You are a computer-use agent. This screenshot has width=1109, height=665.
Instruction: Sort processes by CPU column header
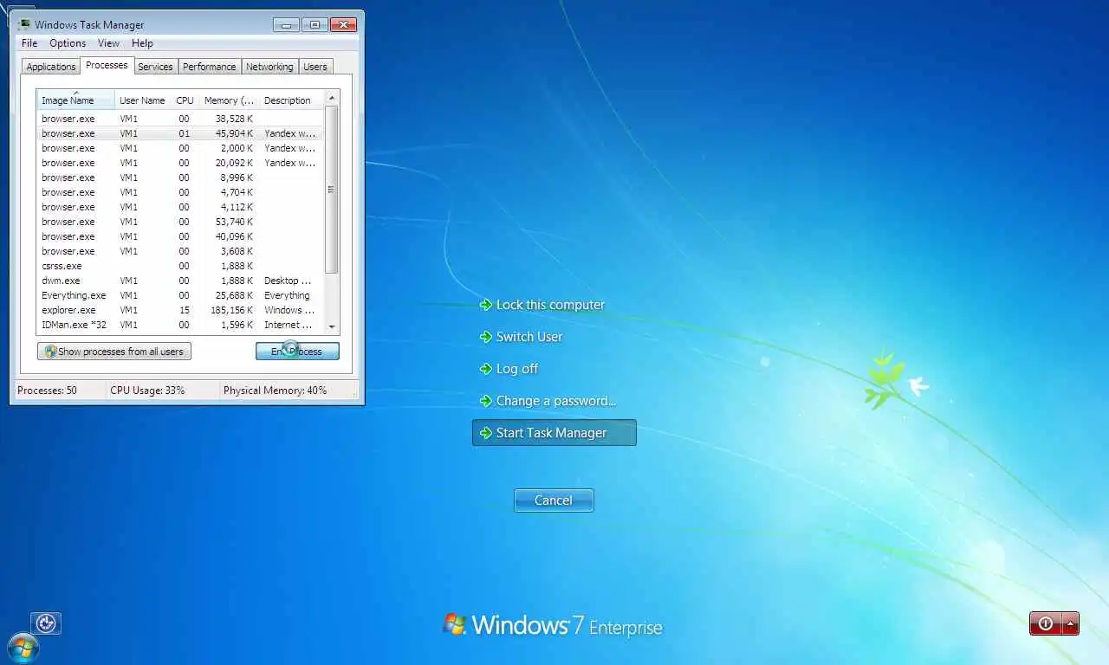[x=185, y=100]
